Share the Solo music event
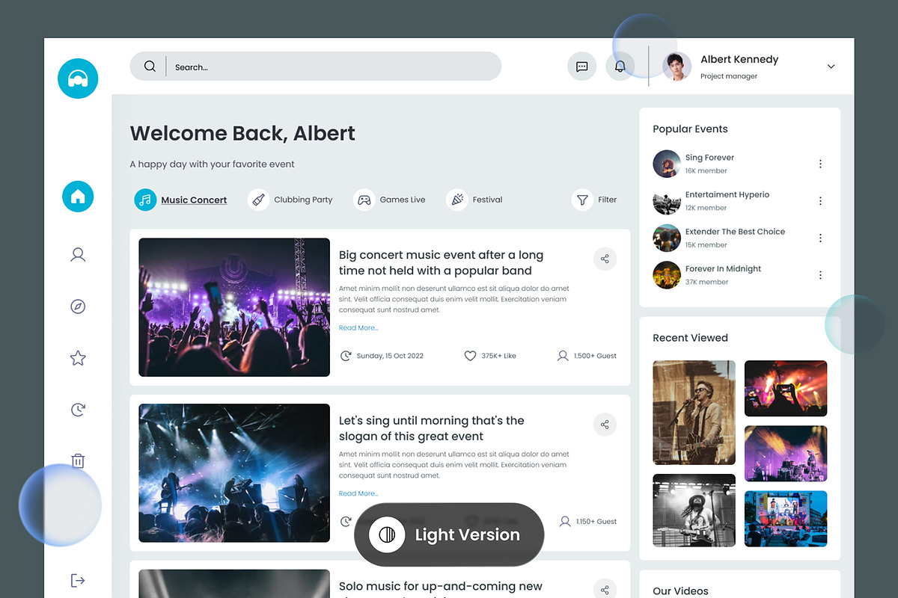 pos(605,590)
